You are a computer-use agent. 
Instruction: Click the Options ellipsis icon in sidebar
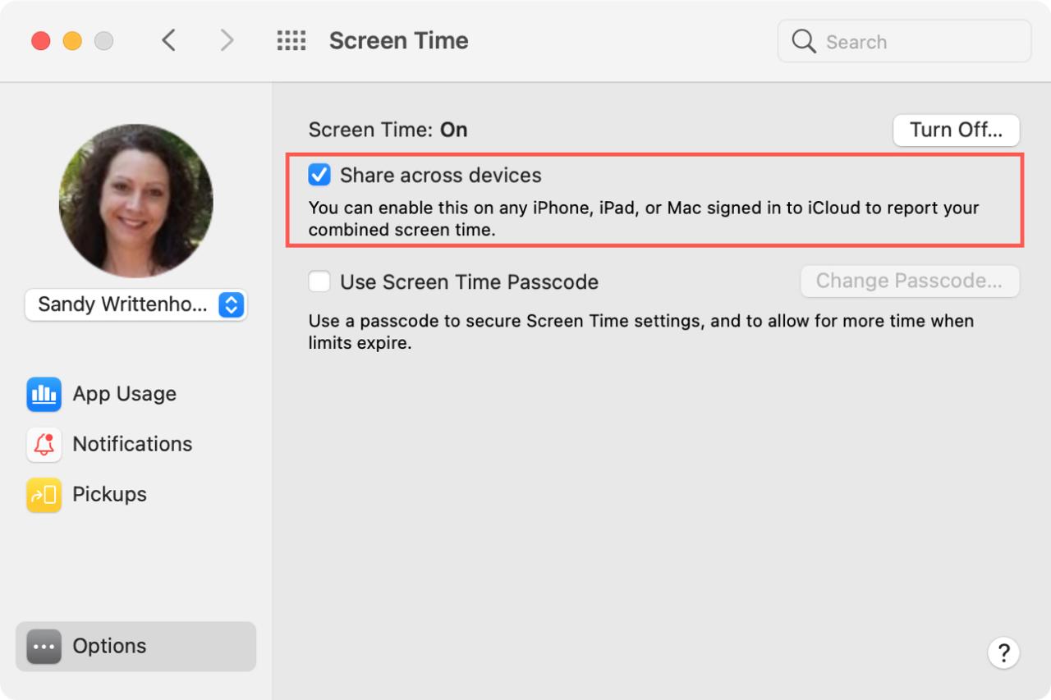[43, 646]
